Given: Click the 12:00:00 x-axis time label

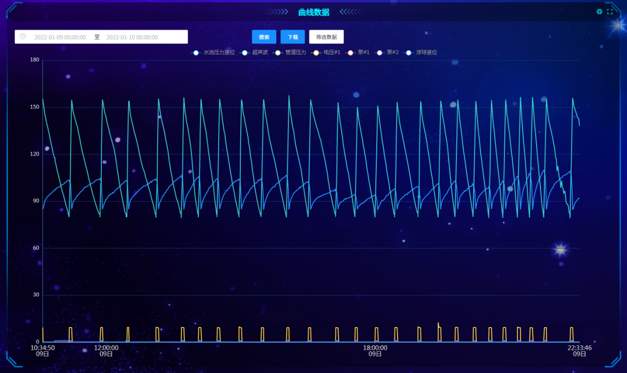Looking at the screenshot, I should pyautogui.click(x=106, y=348).
